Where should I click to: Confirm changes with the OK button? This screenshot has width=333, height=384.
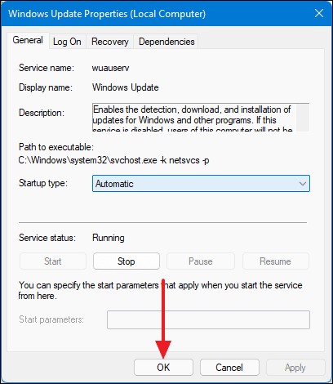pyautogui.click(x=163, y=368)
